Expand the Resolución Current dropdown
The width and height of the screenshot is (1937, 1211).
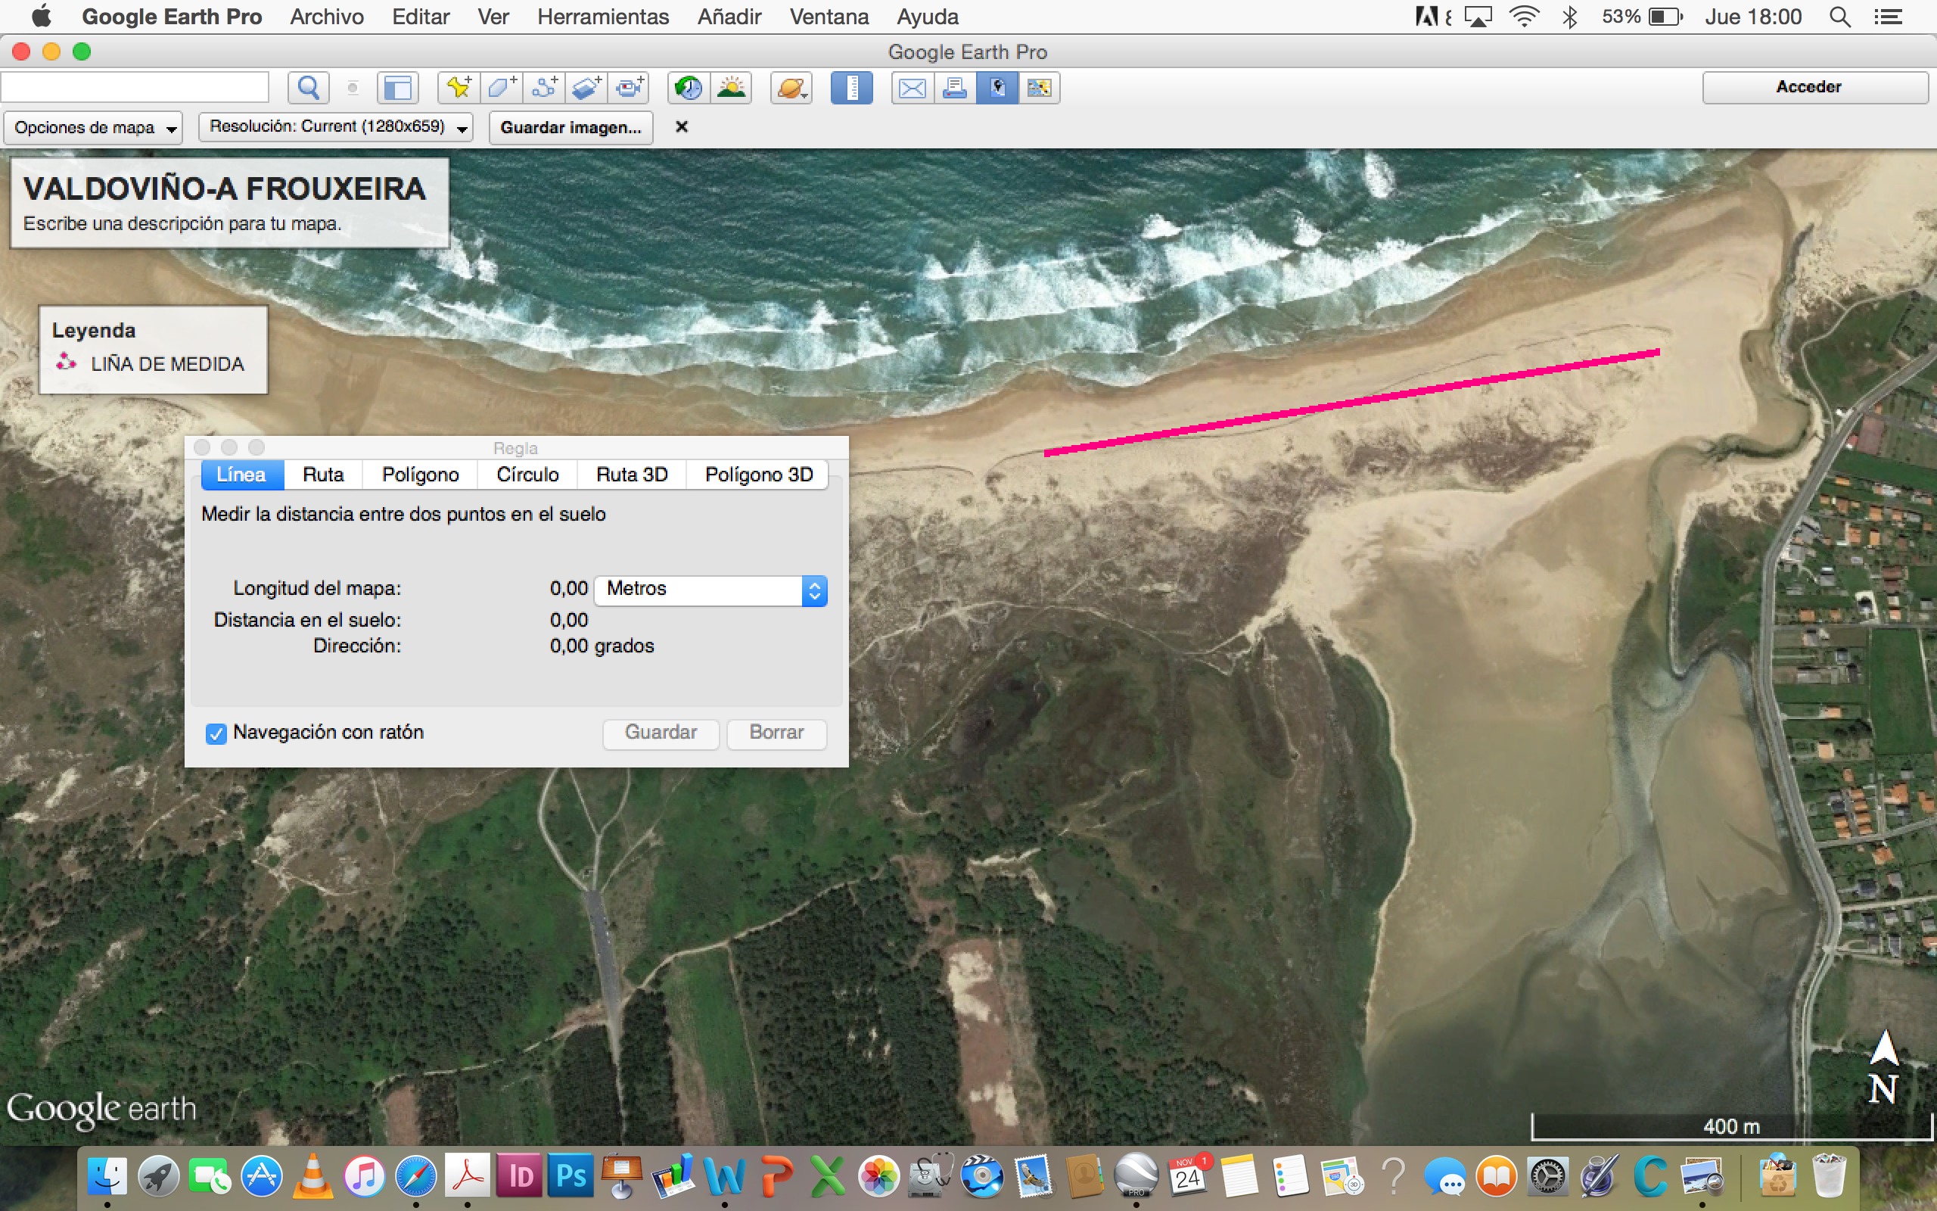coord(336,126)
